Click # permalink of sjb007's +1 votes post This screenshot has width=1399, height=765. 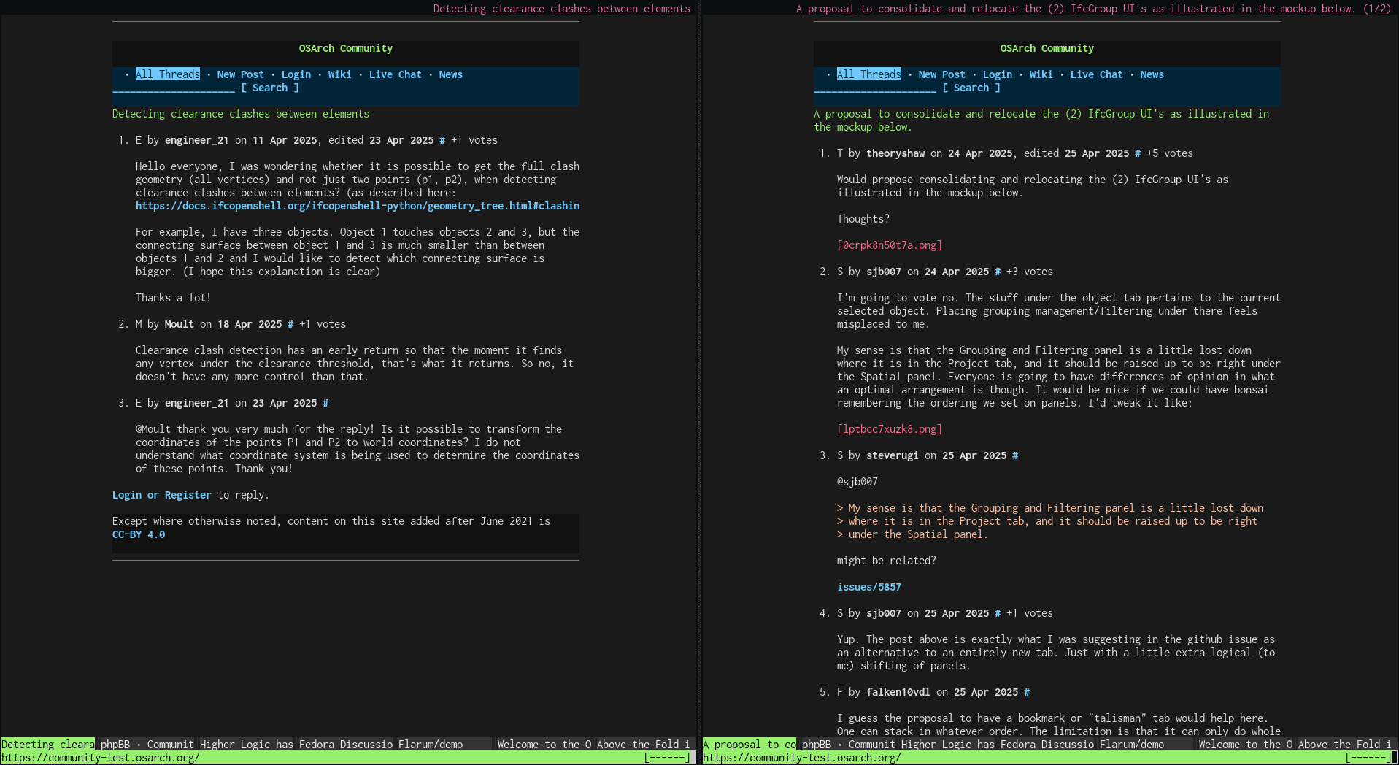pyautogui.click(x=998, y=613)
